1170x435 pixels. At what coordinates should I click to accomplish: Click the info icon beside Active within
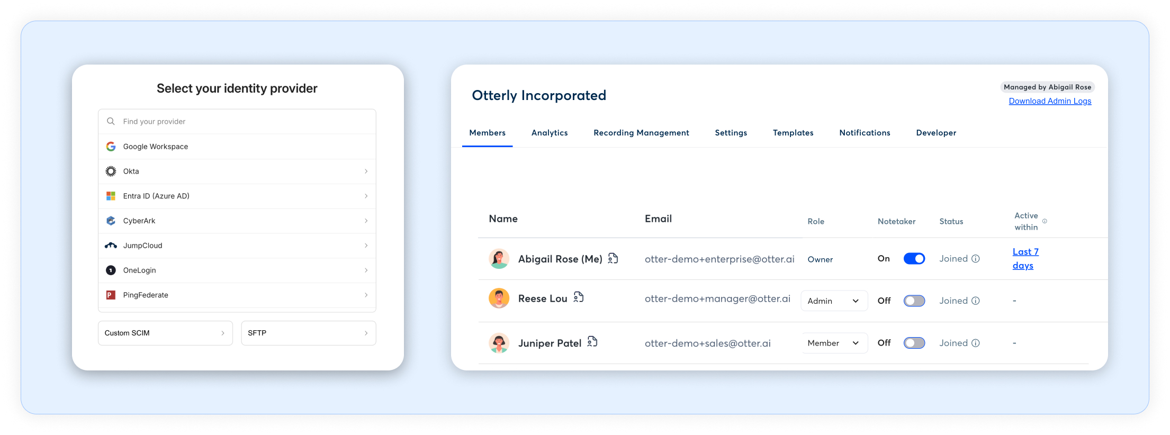click(x=1045, y=221)
